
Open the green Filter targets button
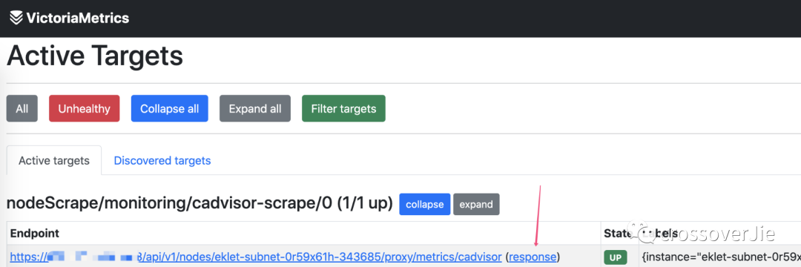pos(344,109)
